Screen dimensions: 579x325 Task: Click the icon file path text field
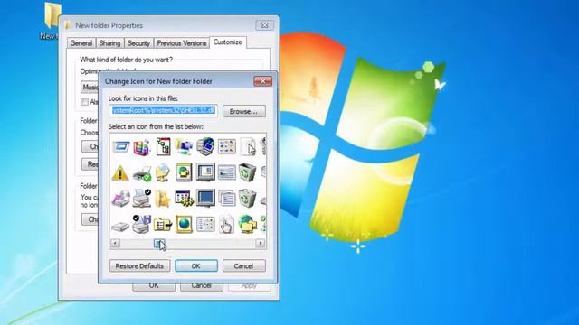coord(163,110)
